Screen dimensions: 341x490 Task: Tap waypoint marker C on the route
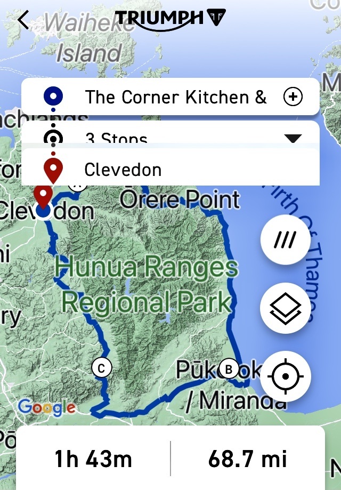(102, 368)
